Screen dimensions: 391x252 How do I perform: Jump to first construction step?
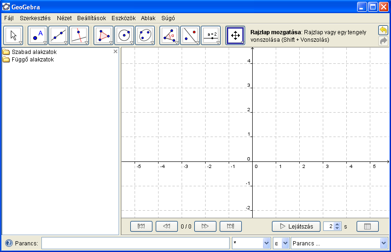(141, 226)
